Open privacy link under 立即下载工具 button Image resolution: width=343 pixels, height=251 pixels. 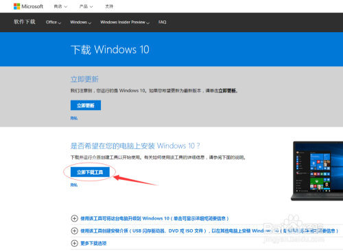(x=74, y=185)
